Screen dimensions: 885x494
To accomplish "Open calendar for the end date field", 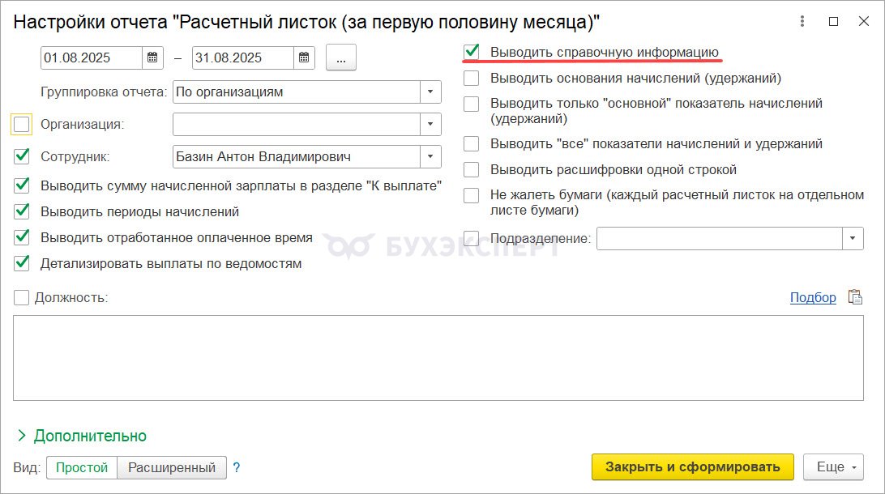I will coord(303,57).
